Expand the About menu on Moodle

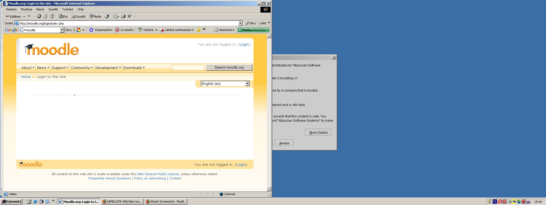[x=28, y=68]
